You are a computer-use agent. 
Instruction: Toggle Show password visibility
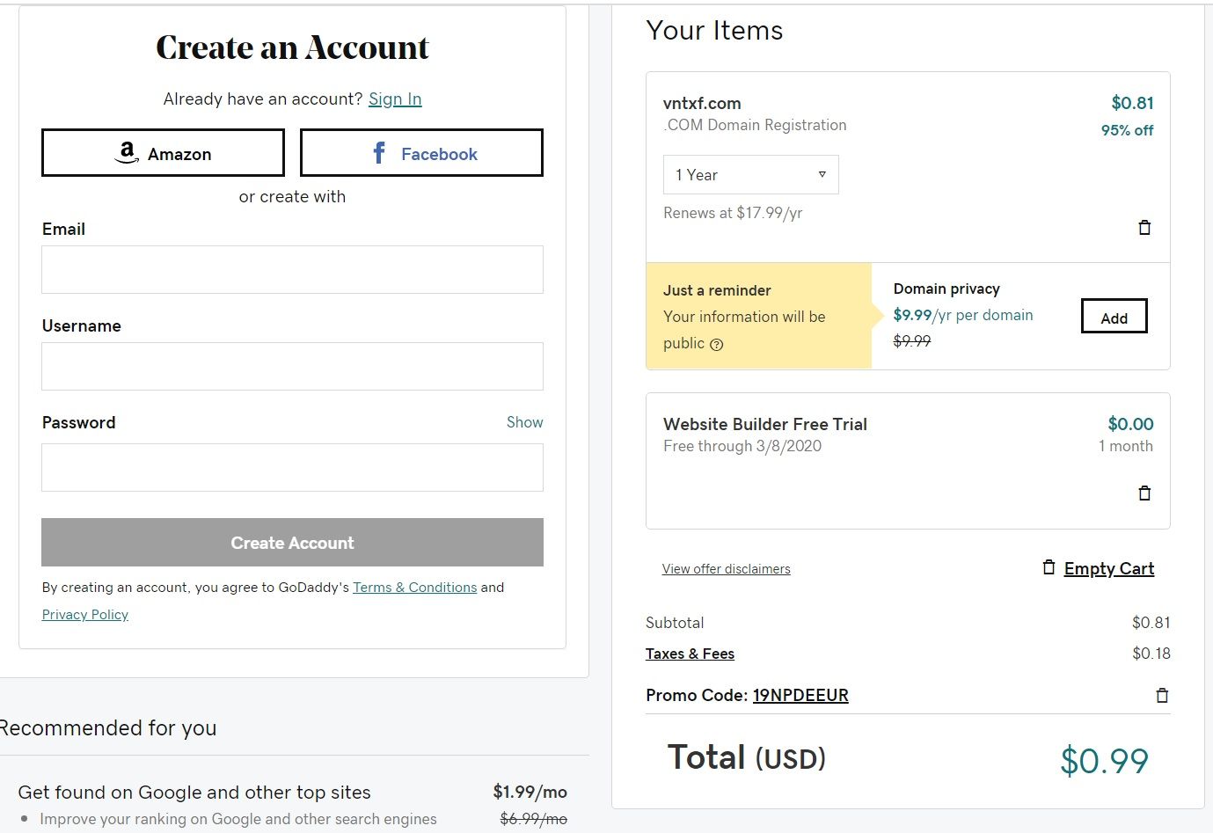524,422
